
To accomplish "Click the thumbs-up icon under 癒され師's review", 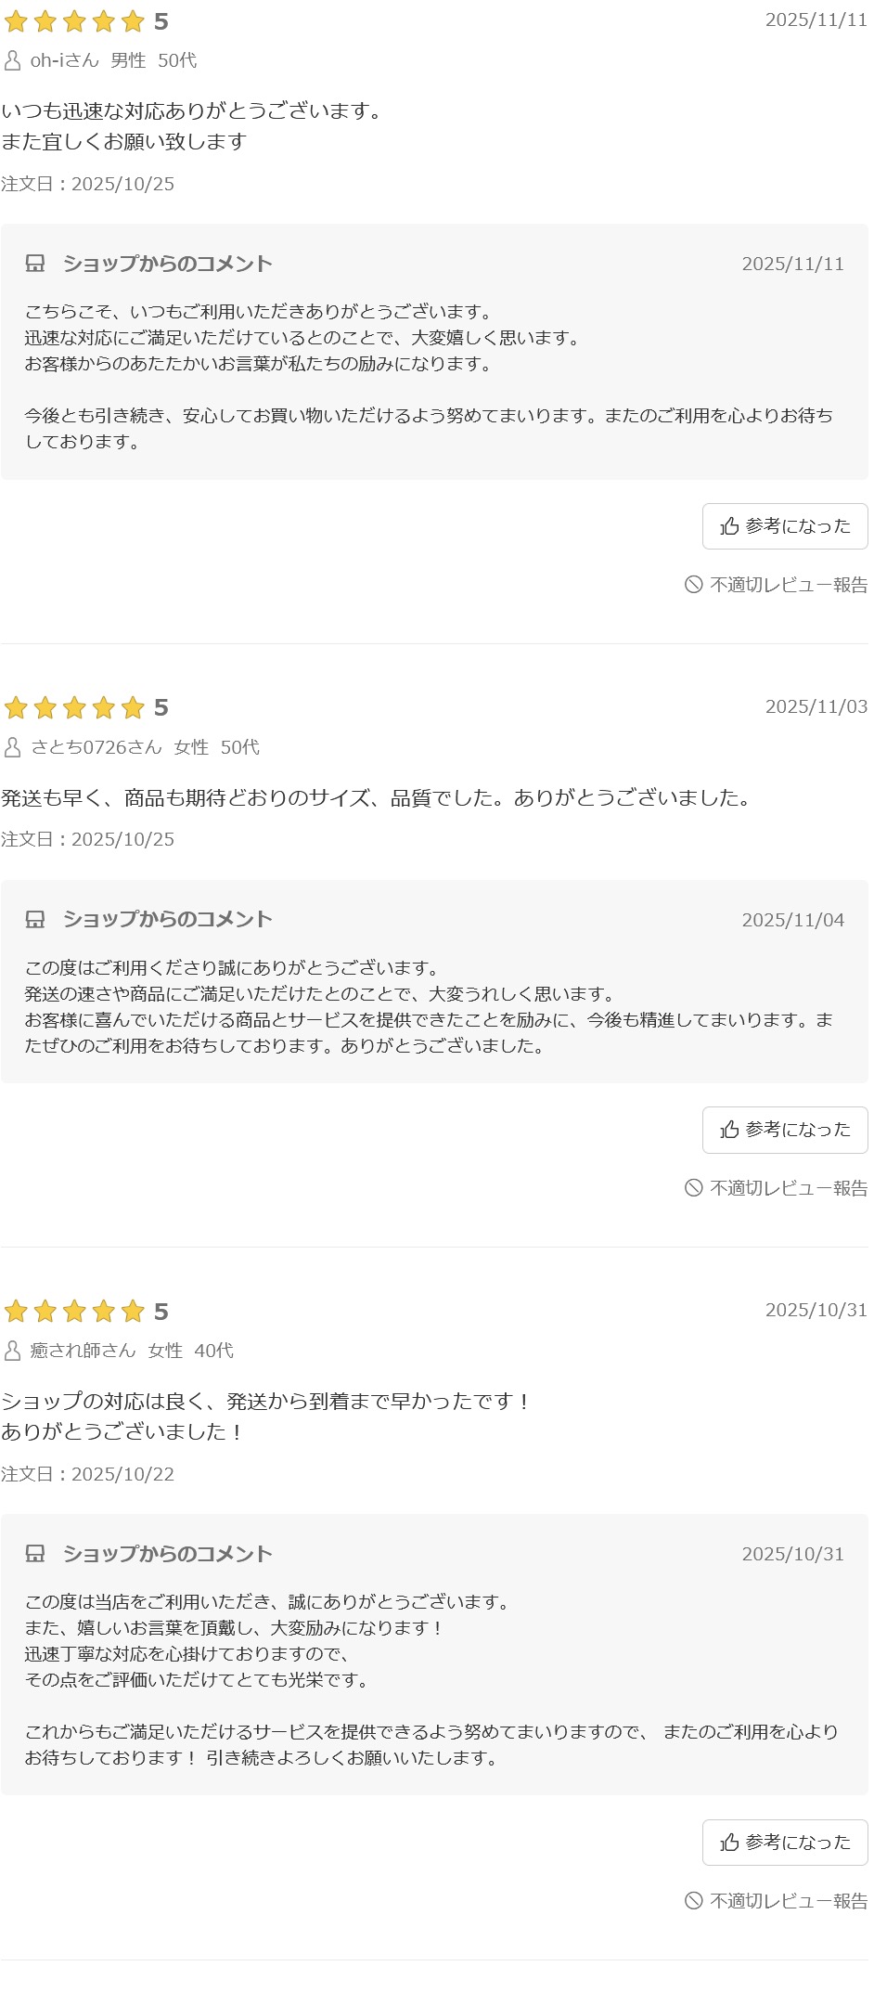I will [730, 1843].
